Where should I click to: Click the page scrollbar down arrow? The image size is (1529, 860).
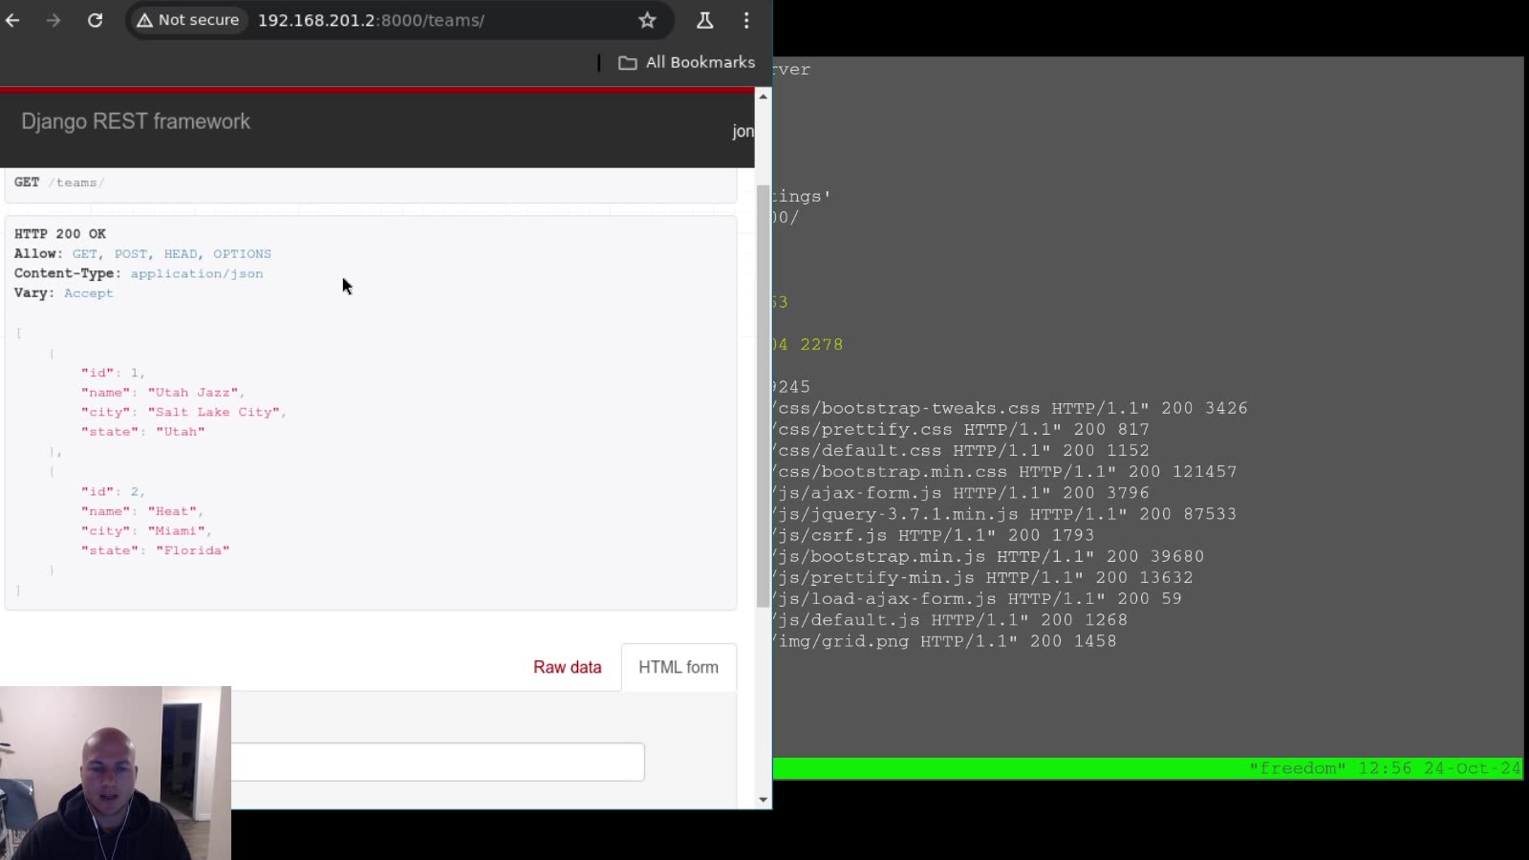tap(763, 799)
